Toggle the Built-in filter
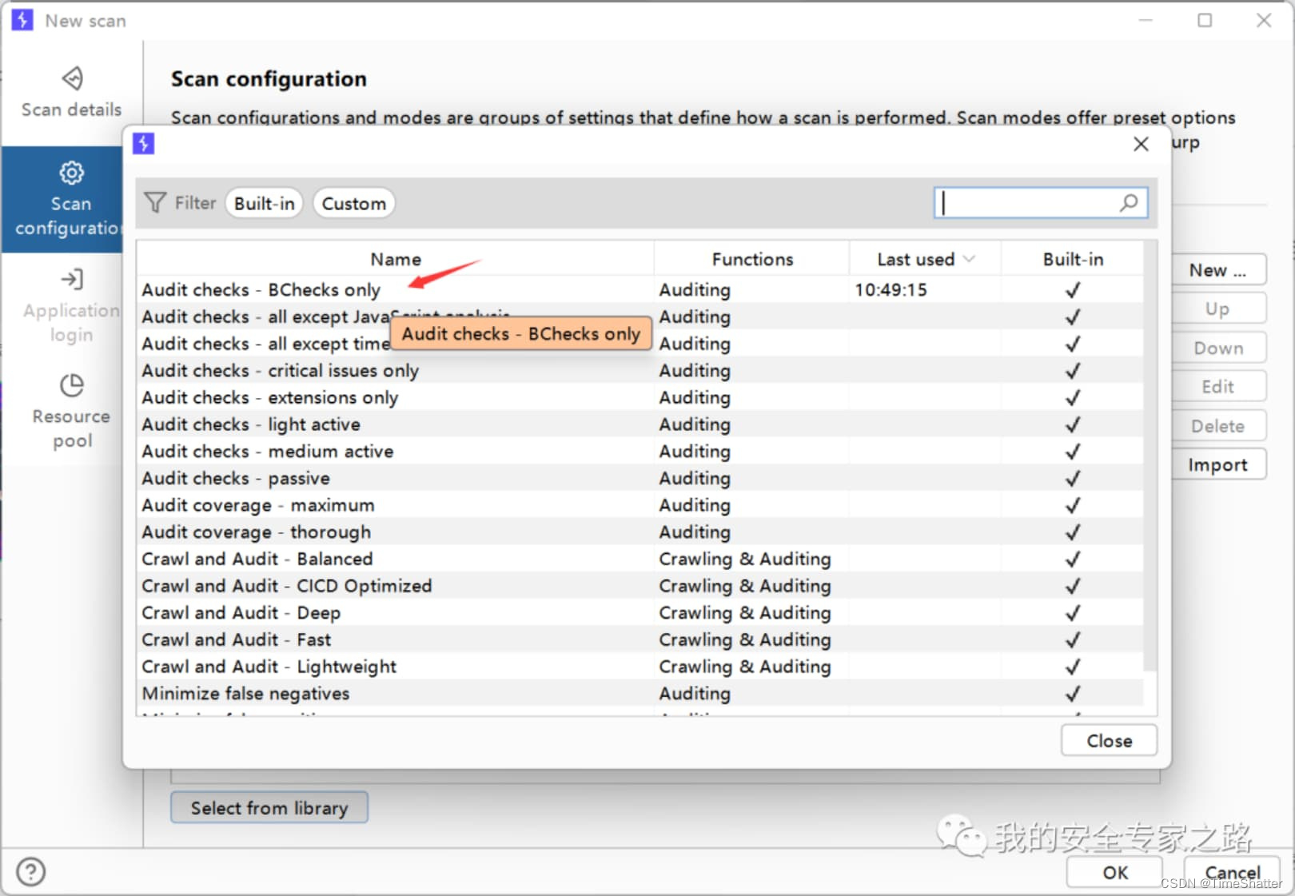1295x896 pixels. 265,204
